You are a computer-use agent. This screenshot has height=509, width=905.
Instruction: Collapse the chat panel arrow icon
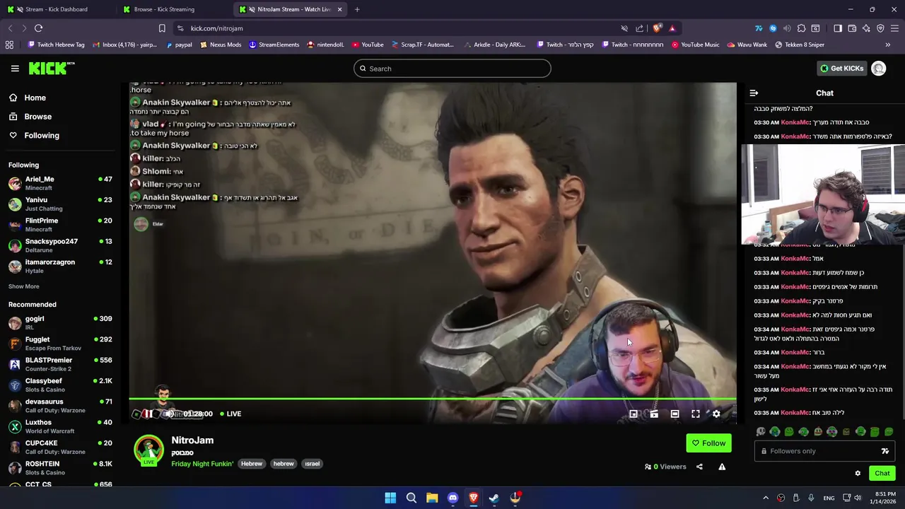click(754, 93)
